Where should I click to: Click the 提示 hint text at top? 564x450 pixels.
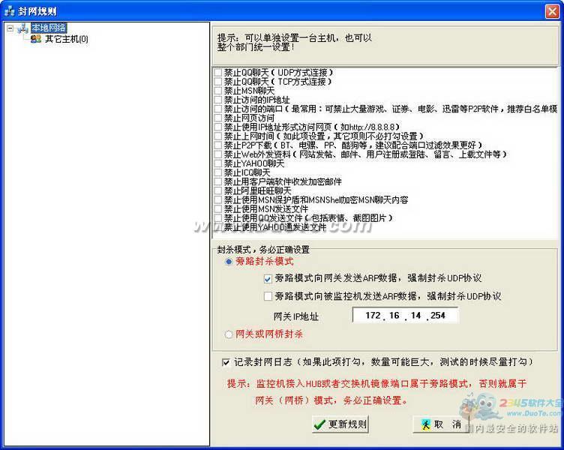tap(294, 43)
